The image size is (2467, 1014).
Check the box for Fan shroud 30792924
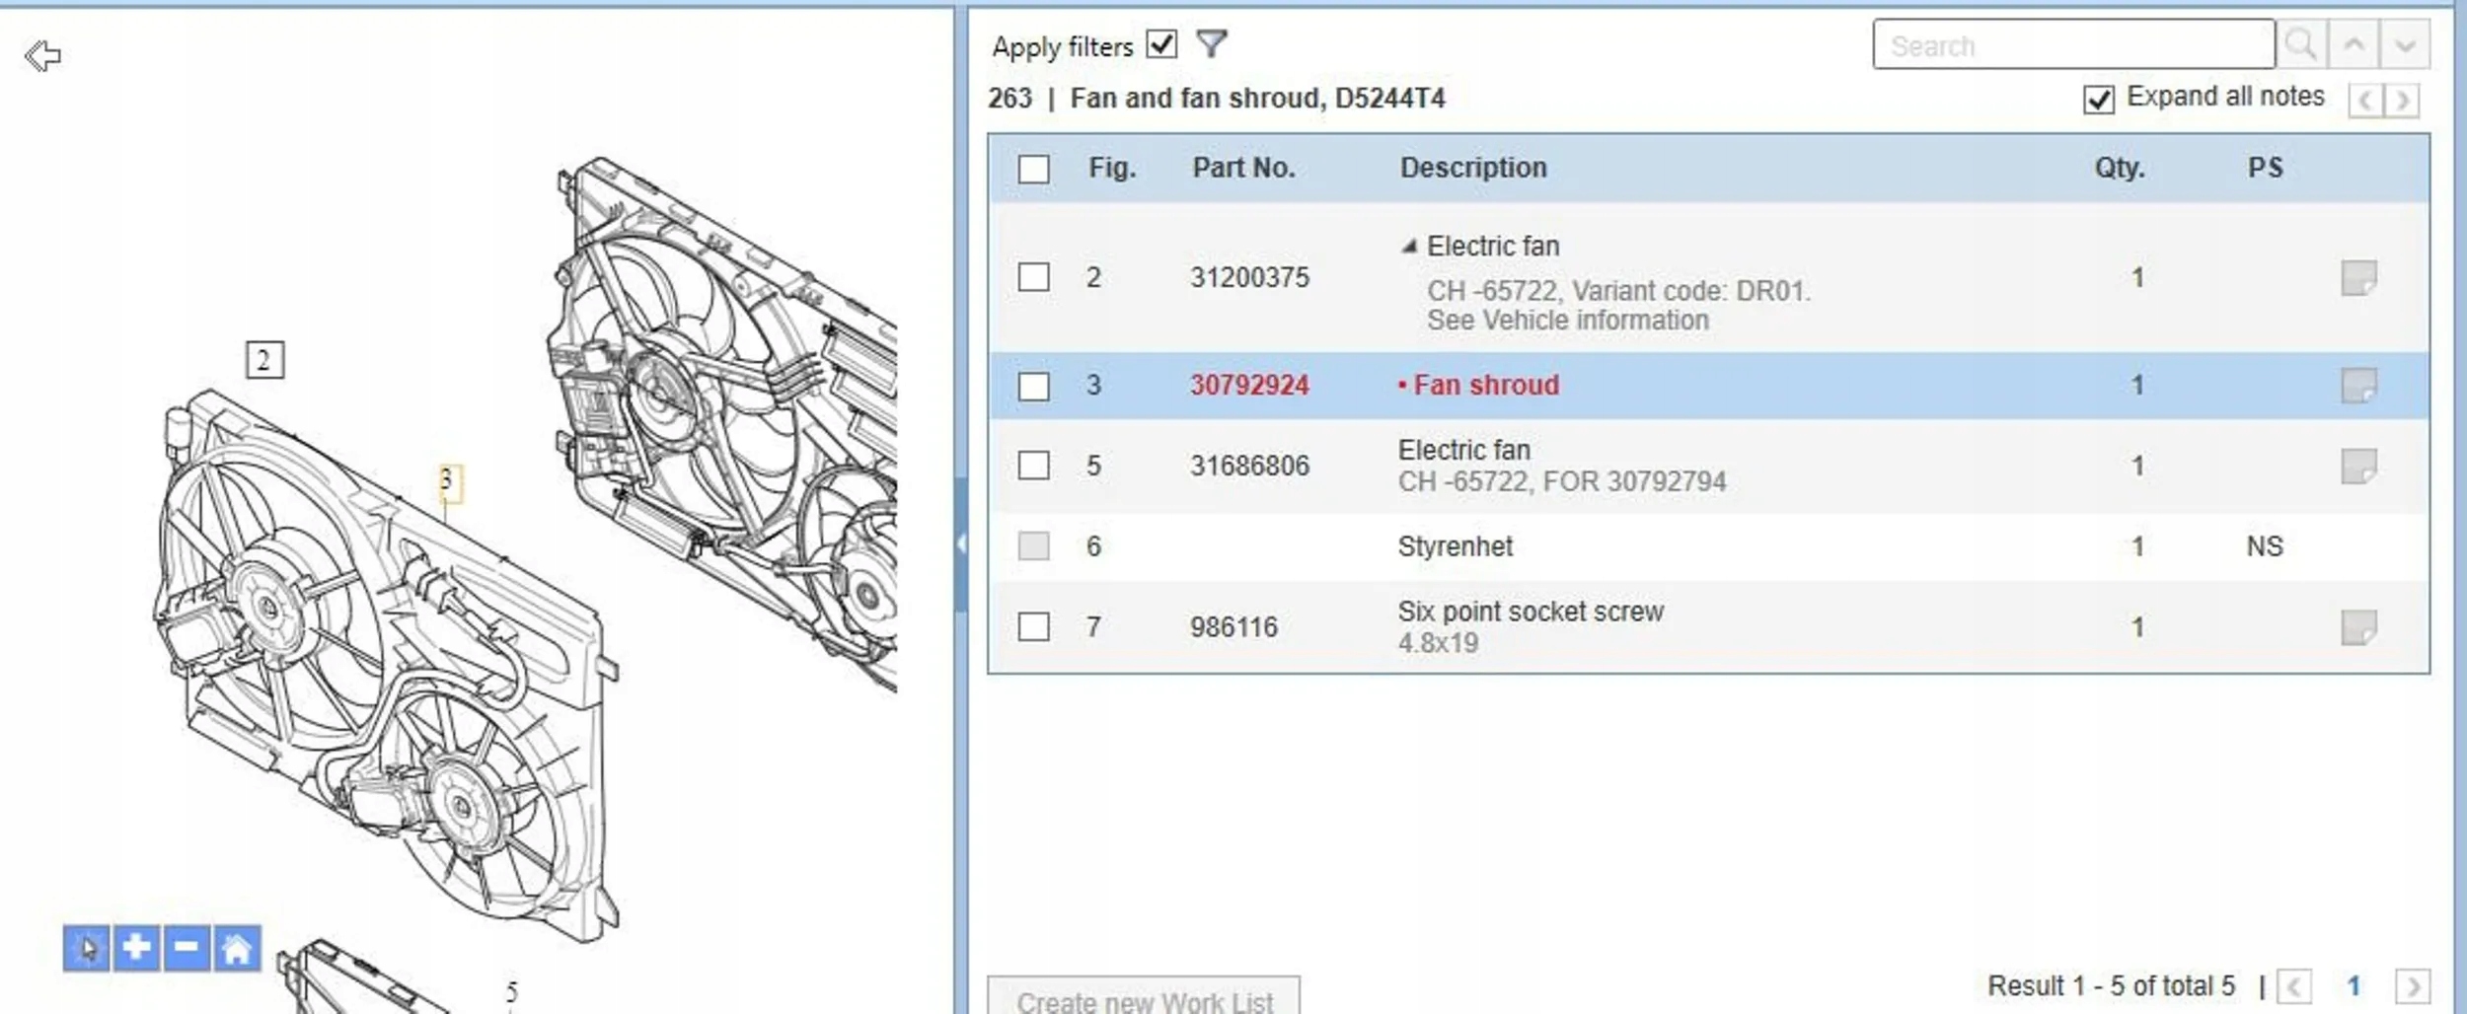click(x=1033, y=386)
